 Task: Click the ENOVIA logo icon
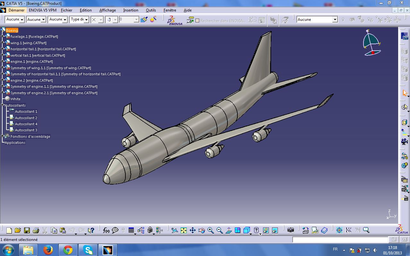[175, 20]
